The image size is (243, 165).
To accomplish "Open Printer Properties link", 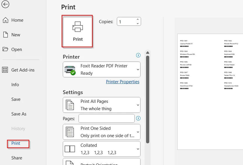I will (x=123, y=82).
